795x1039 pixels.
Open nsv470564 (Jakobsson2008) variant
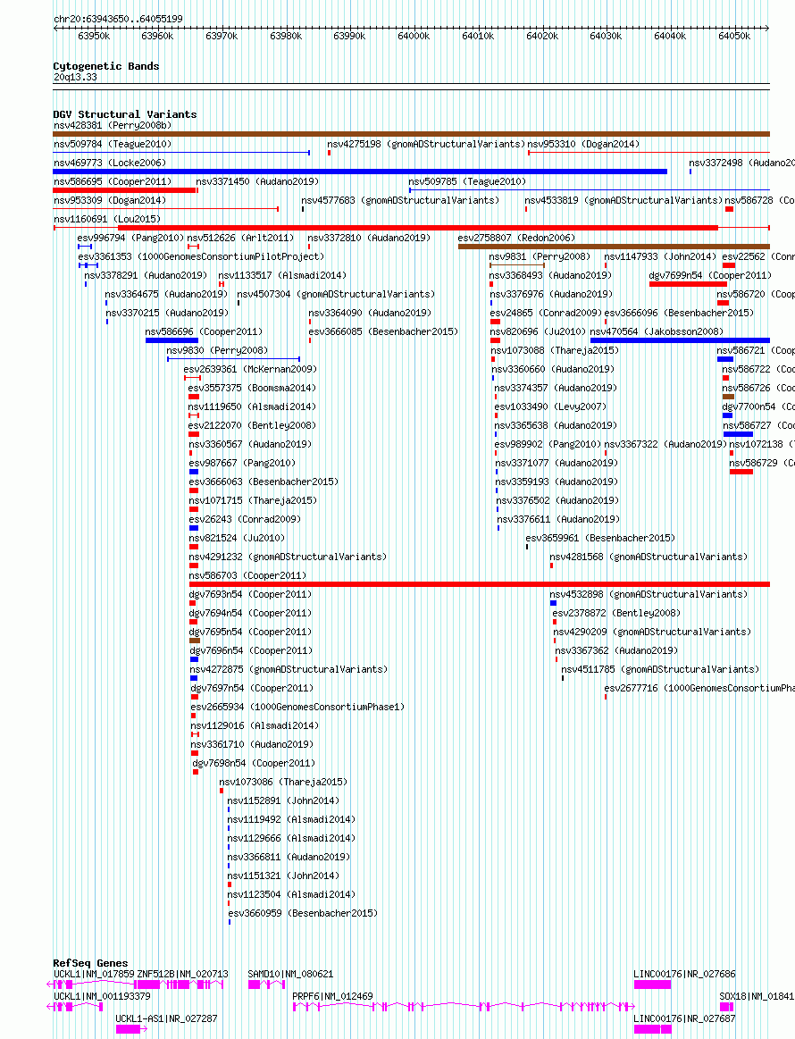(657, 331)
